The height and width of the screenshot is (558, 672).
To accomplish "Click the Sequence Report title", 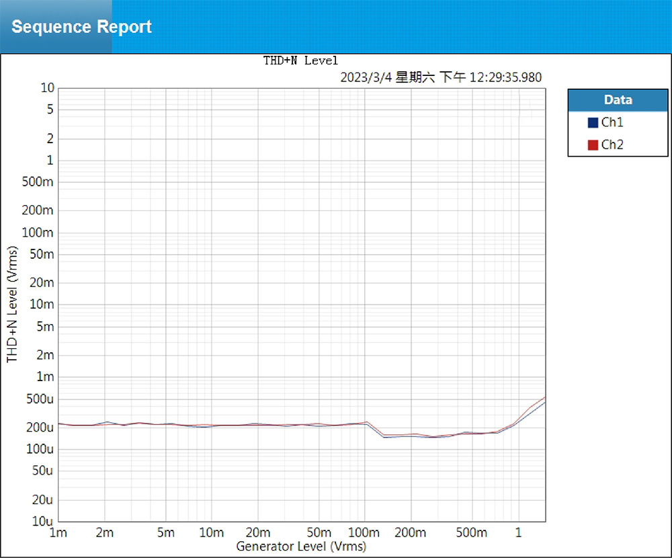I will [81, 28].
